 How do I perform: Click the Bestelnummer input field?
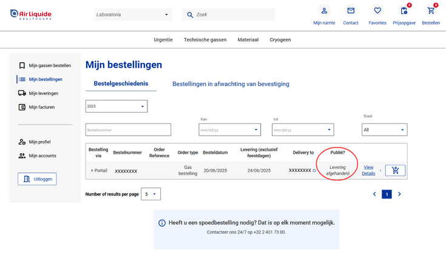click(x=128, y=129)
